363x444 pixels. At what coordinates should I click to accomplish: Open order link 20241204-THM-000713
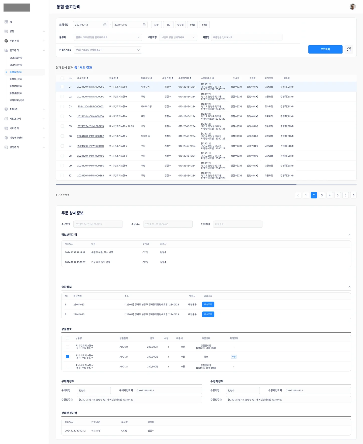pos(90,126)
